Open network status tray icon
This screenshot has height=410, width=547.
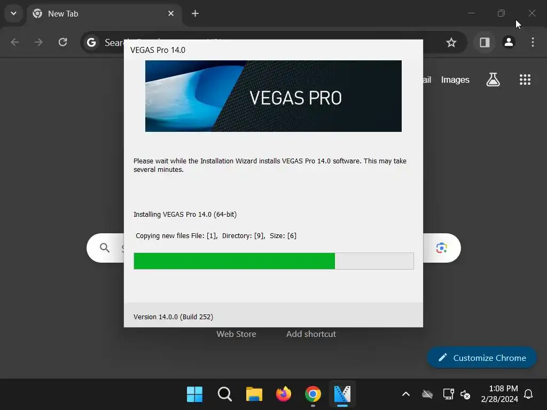point(448,395)
